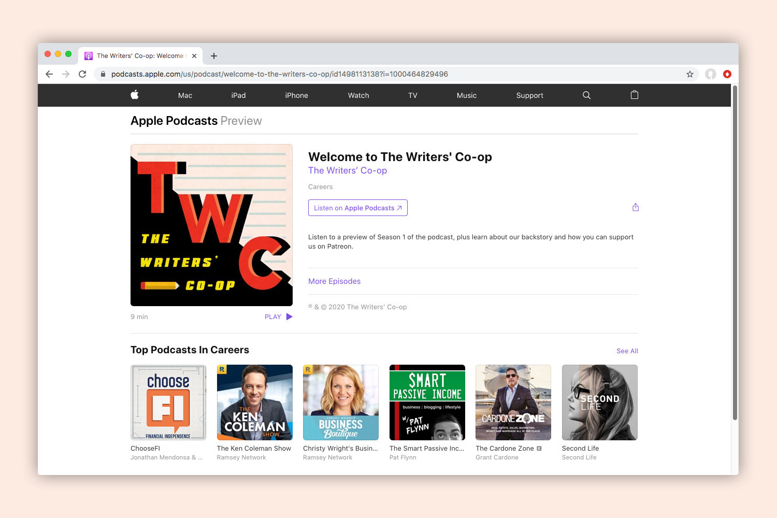Open The Writers' Co-op show link
This screenshot has width=777, height=518.
348,170
